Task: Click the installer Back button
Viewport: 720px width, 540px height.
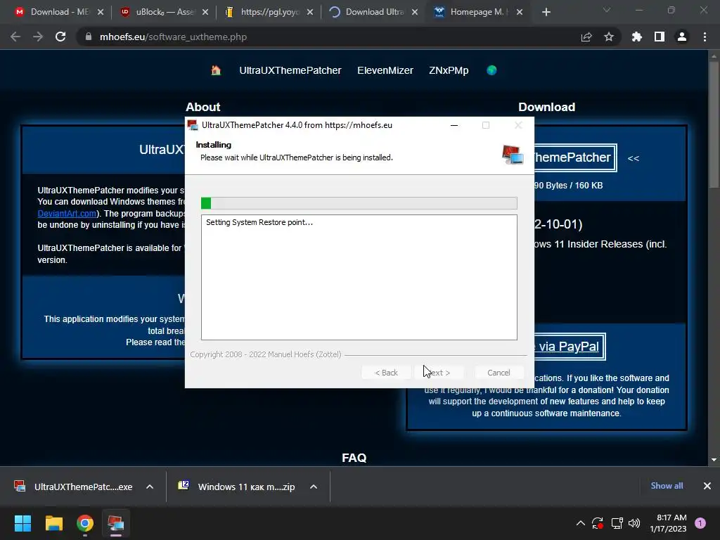Action: (x=386, y=373)
